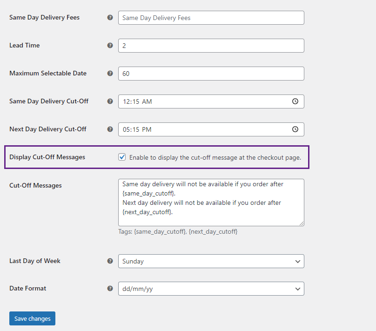Click the Date Format label
The image size is (376, 331).
pos(27,288)
